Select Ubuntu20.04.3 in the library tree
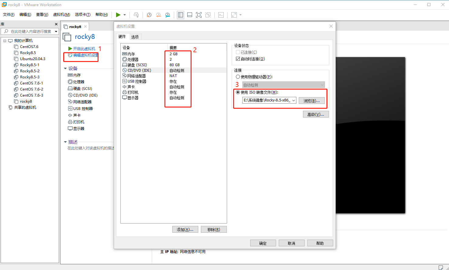 click(x=33, y=59)
